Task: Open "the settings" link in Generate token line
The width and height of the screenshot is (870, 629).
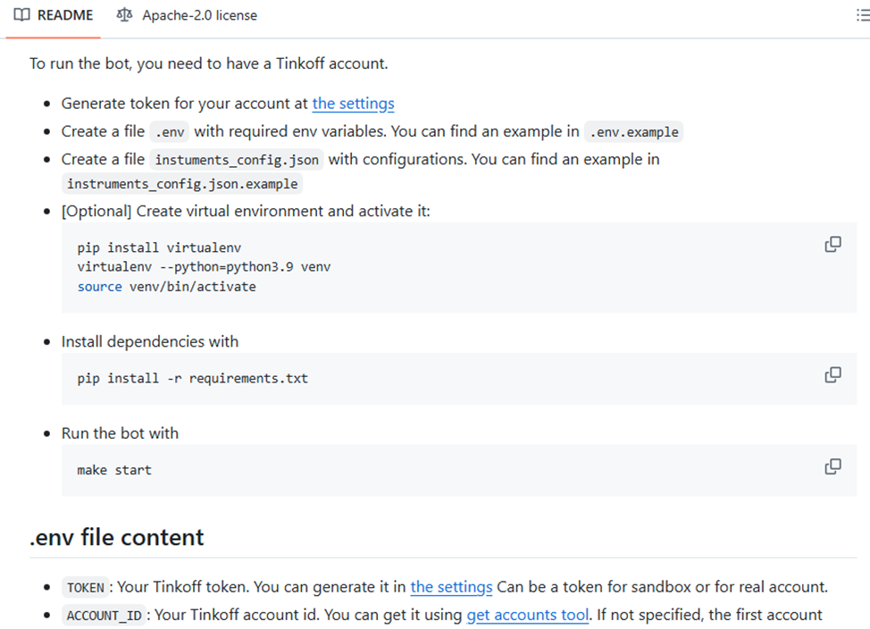Action: (x=354, y=104)
